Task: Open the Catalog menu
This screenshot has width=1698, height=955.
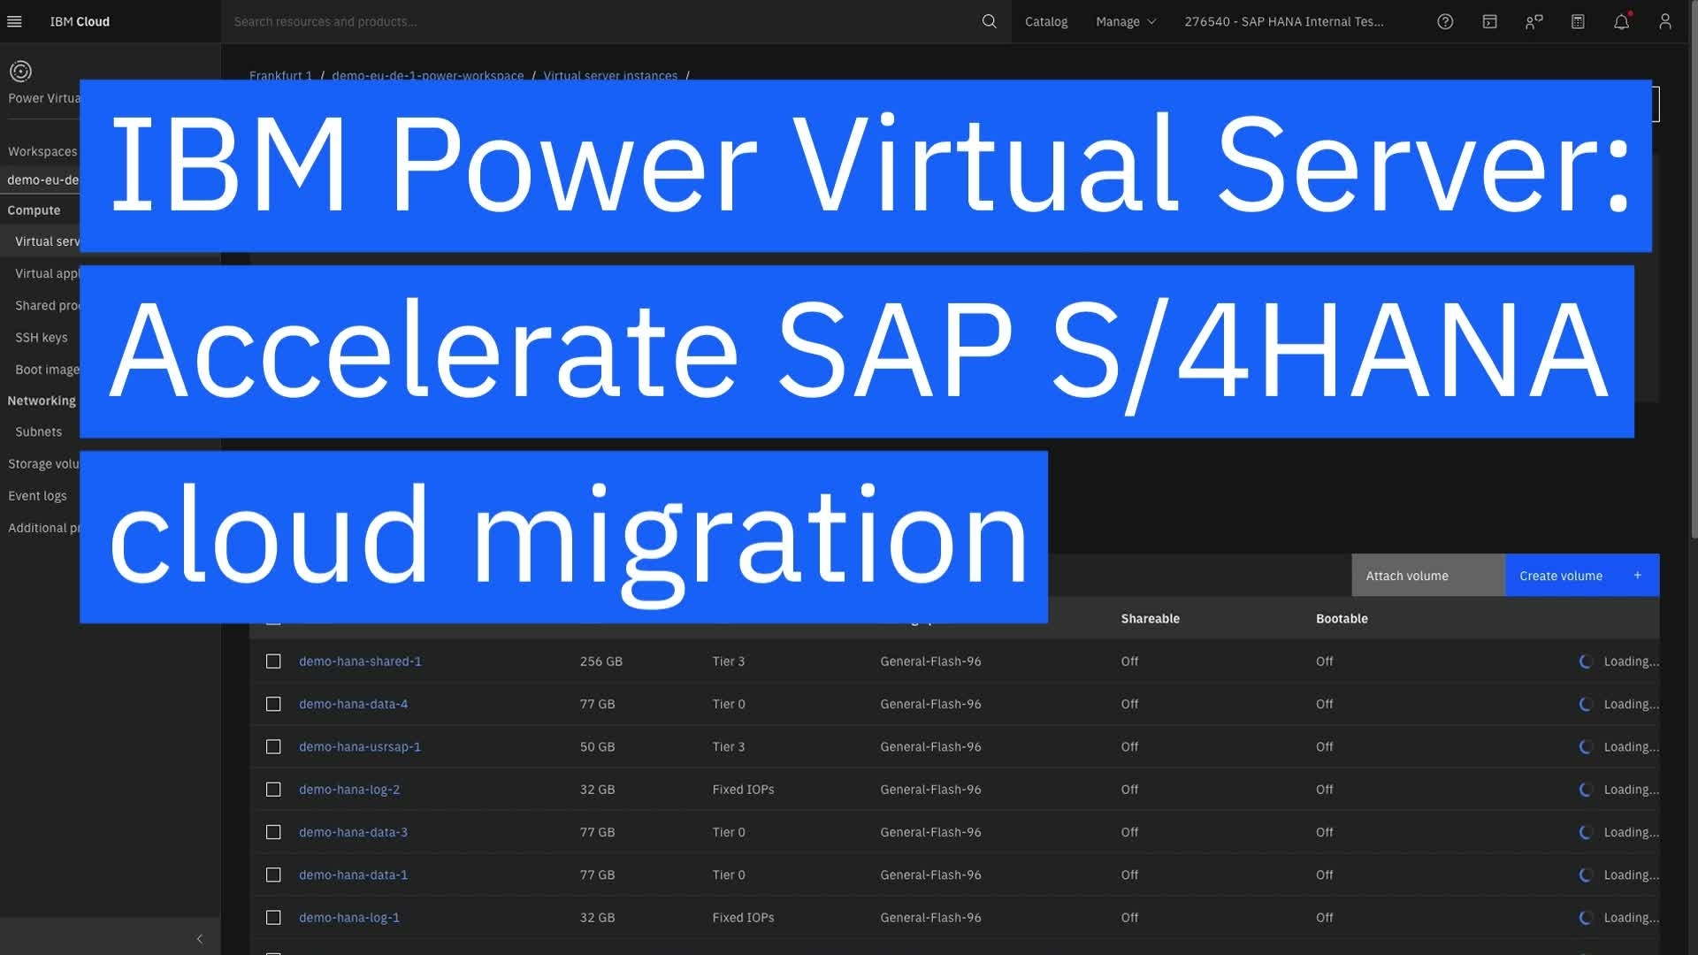Action: (x=1046, y=21)
